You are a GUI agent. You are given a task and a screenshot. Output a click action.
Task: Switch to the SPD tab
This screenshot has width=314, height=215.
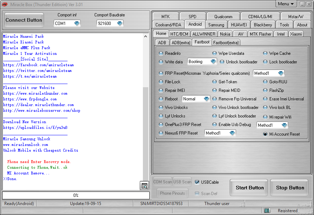(193, 17)
